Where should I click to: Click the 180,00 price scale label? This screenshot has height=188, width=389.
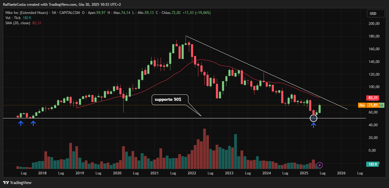click(375, 36)
